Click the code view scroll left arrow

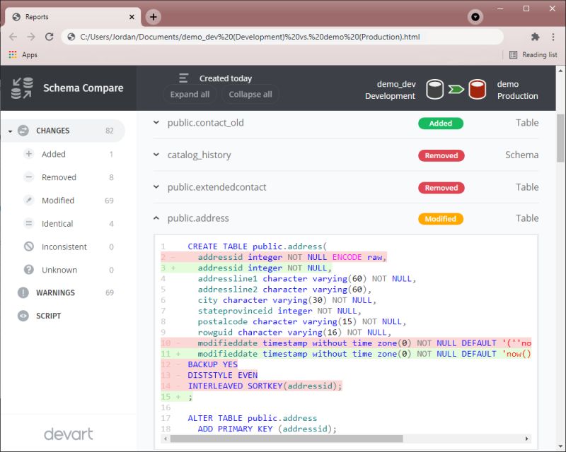(166, 439)
